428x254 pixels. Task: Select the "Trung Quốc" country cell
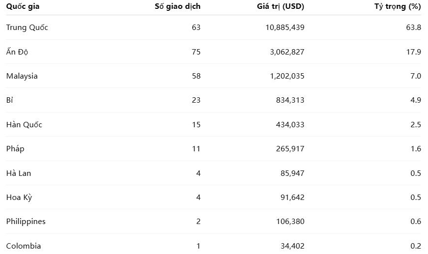(x=27, y=28)
